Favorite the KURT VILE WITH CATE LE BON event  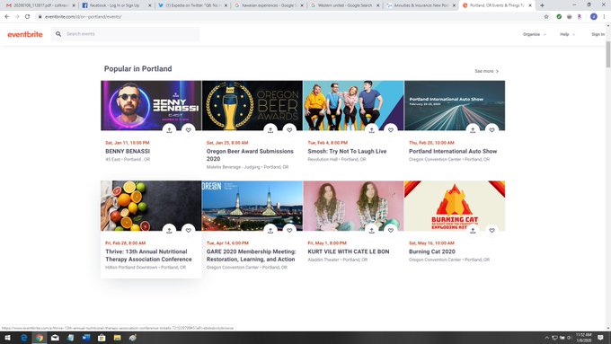(391, 230)
